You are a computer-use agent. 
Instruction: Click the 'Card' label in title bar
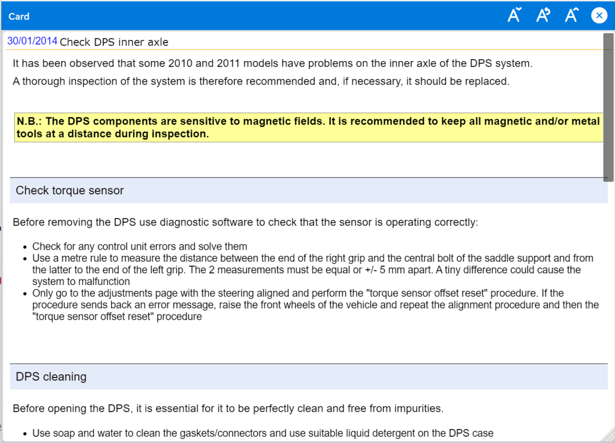(19, 16)
